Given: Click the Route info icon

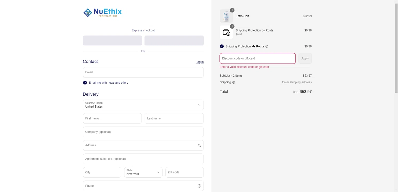Looking at the screenshot, I should coord(267,46).
